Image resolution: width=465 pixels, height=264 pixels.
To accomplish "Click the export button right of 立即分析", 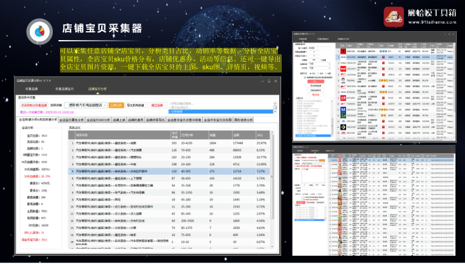I will point(135,106).
